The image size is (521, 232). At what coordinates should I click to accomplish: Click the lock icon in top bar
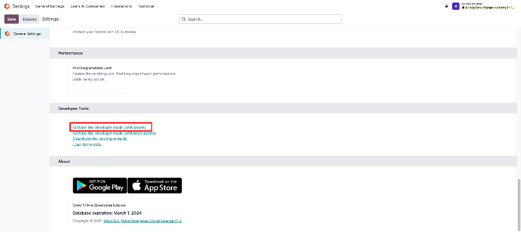coord(447,6)
